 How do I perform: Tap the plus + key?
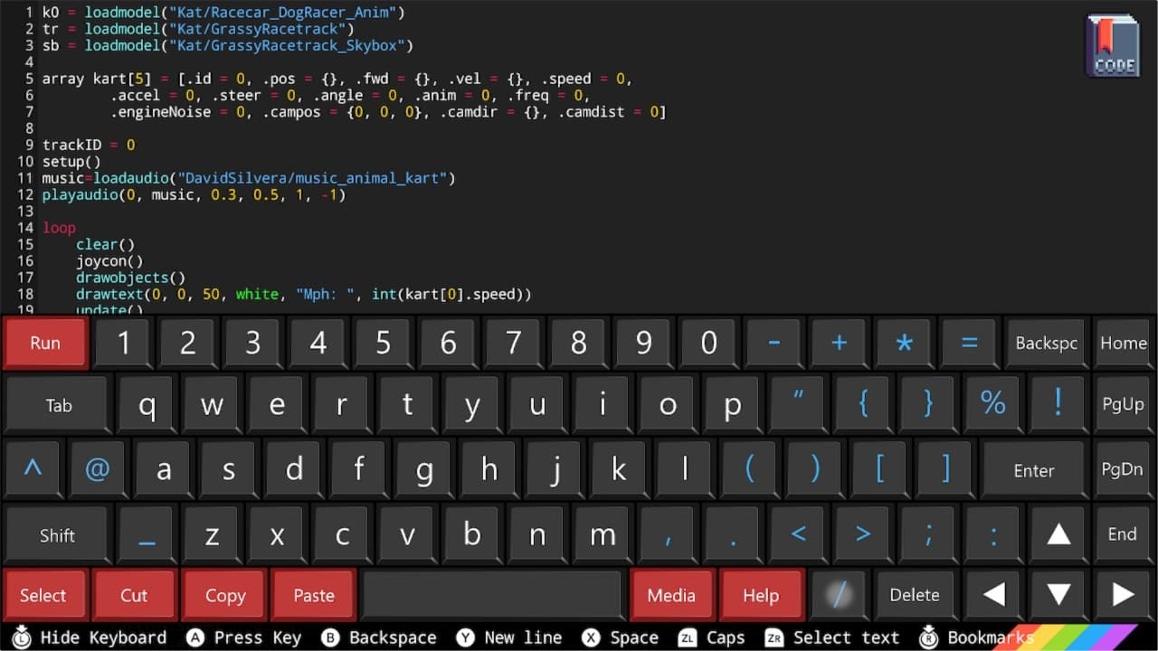coord(839,343)
